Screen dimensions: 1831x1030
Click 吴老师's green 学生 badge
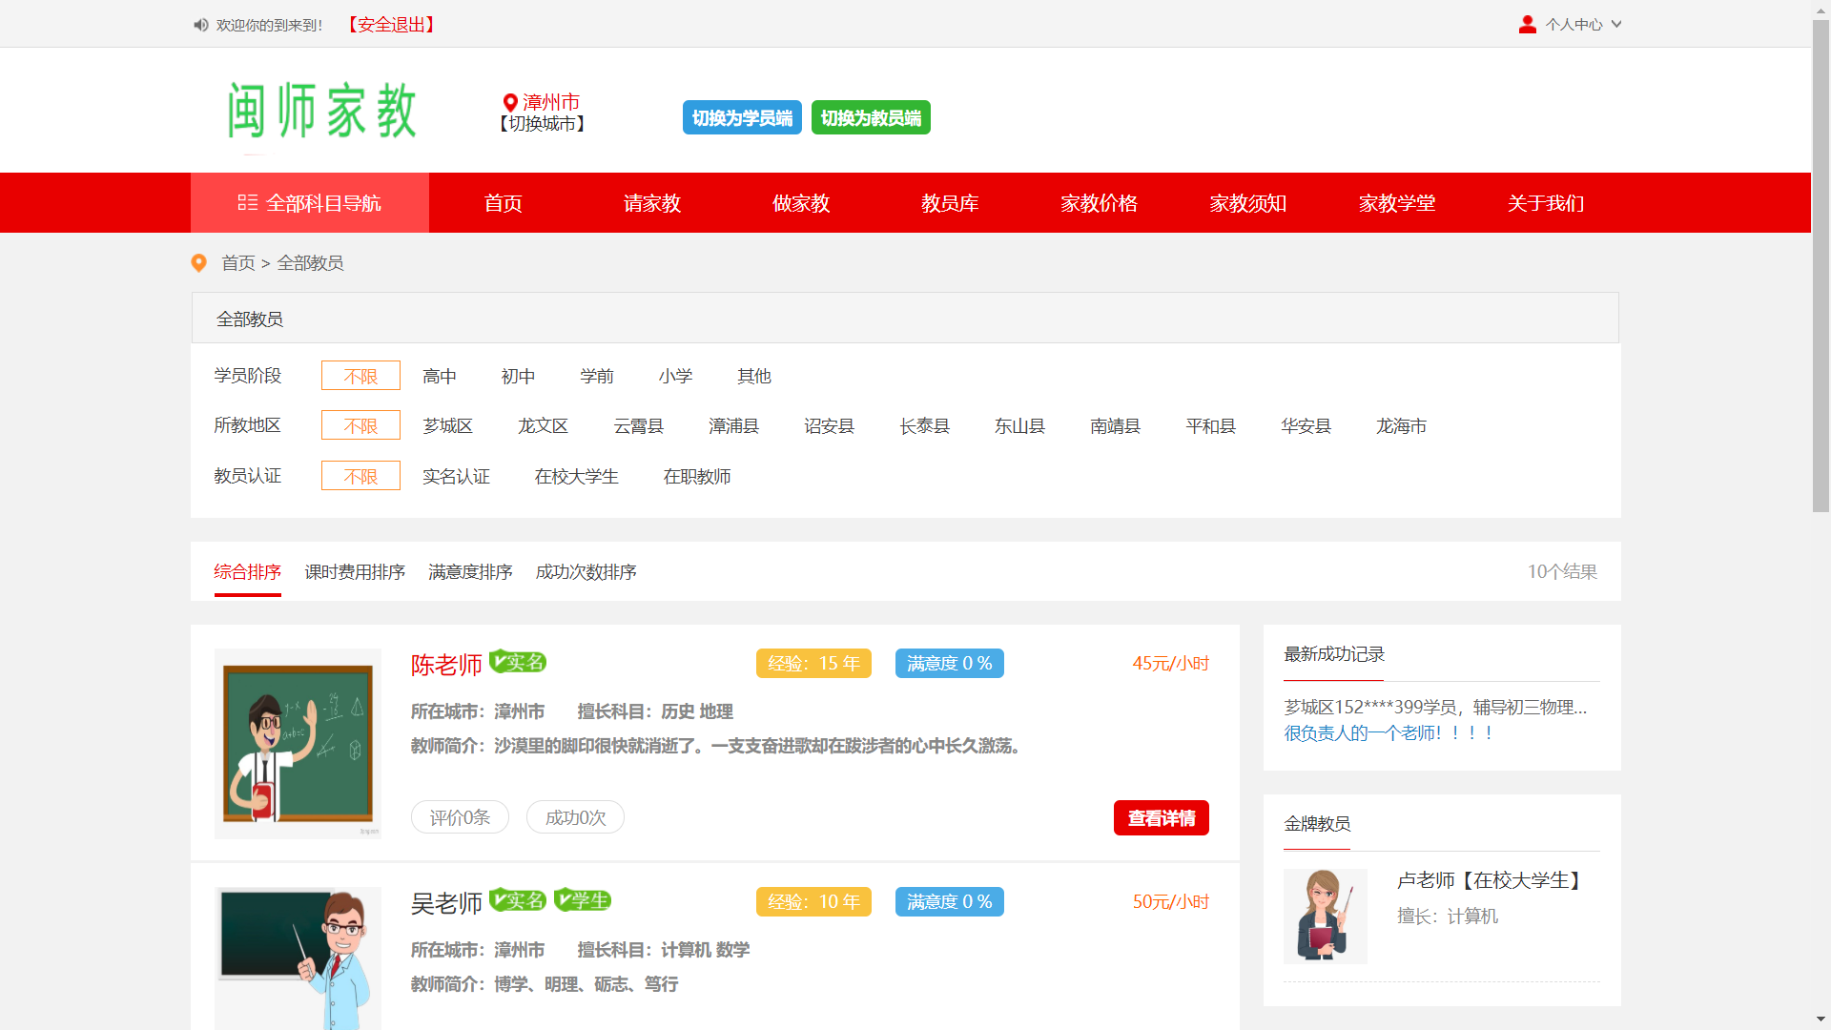pyautogui.click(x=582, y=900)
